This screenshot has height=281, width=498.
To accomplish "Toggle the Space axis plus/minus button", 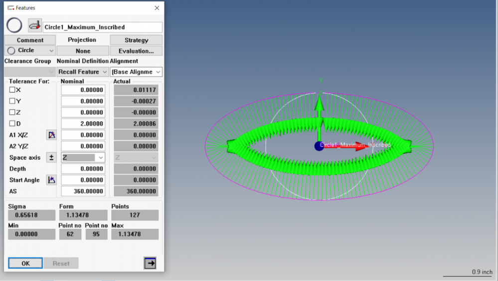I will [51, 157].
